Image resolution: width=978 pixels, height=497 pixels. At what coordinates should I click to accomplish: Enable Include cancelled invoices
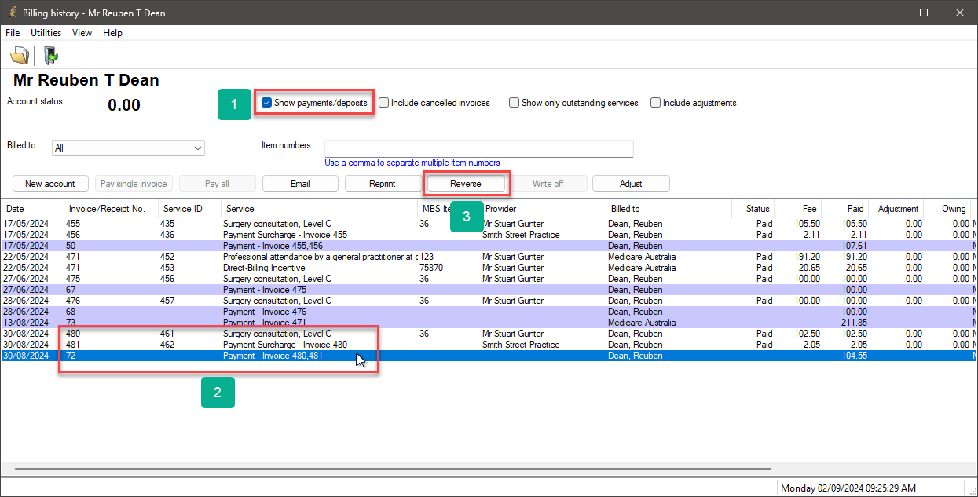pos(384,103)
